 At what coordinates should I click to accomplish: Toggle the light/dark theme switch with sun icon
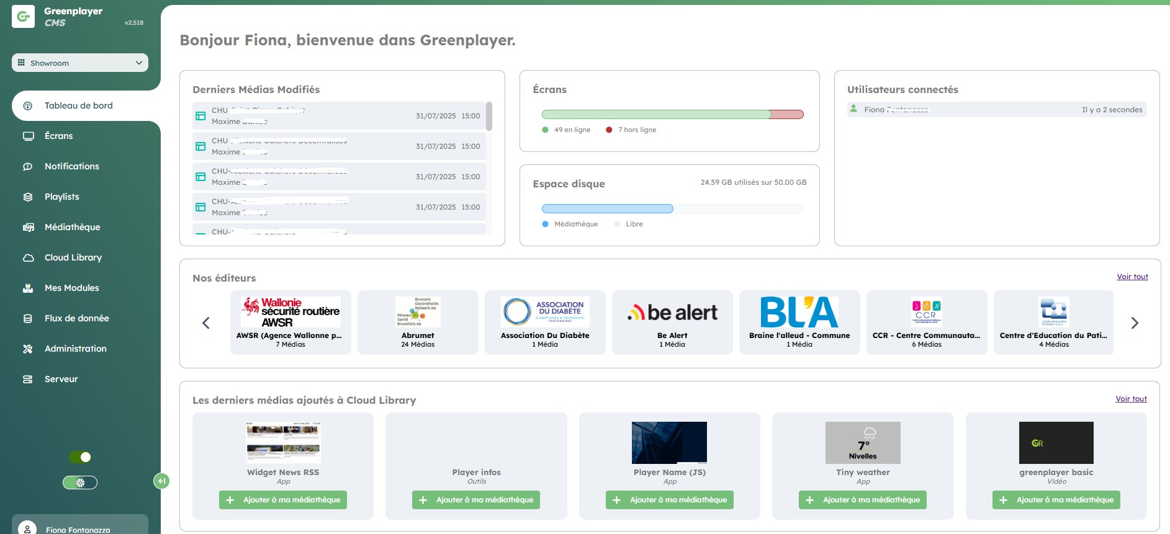coord(80,483)
